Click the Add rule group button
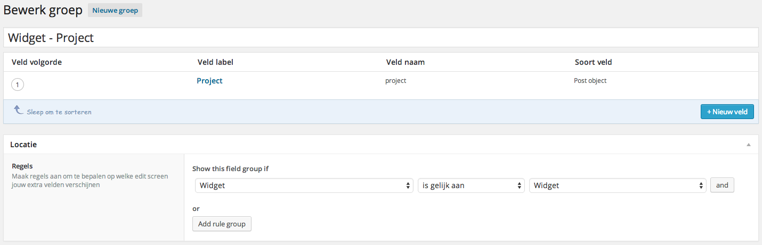Image resolution: width=762 pixels, height=245 pixels. coord(222,224)
